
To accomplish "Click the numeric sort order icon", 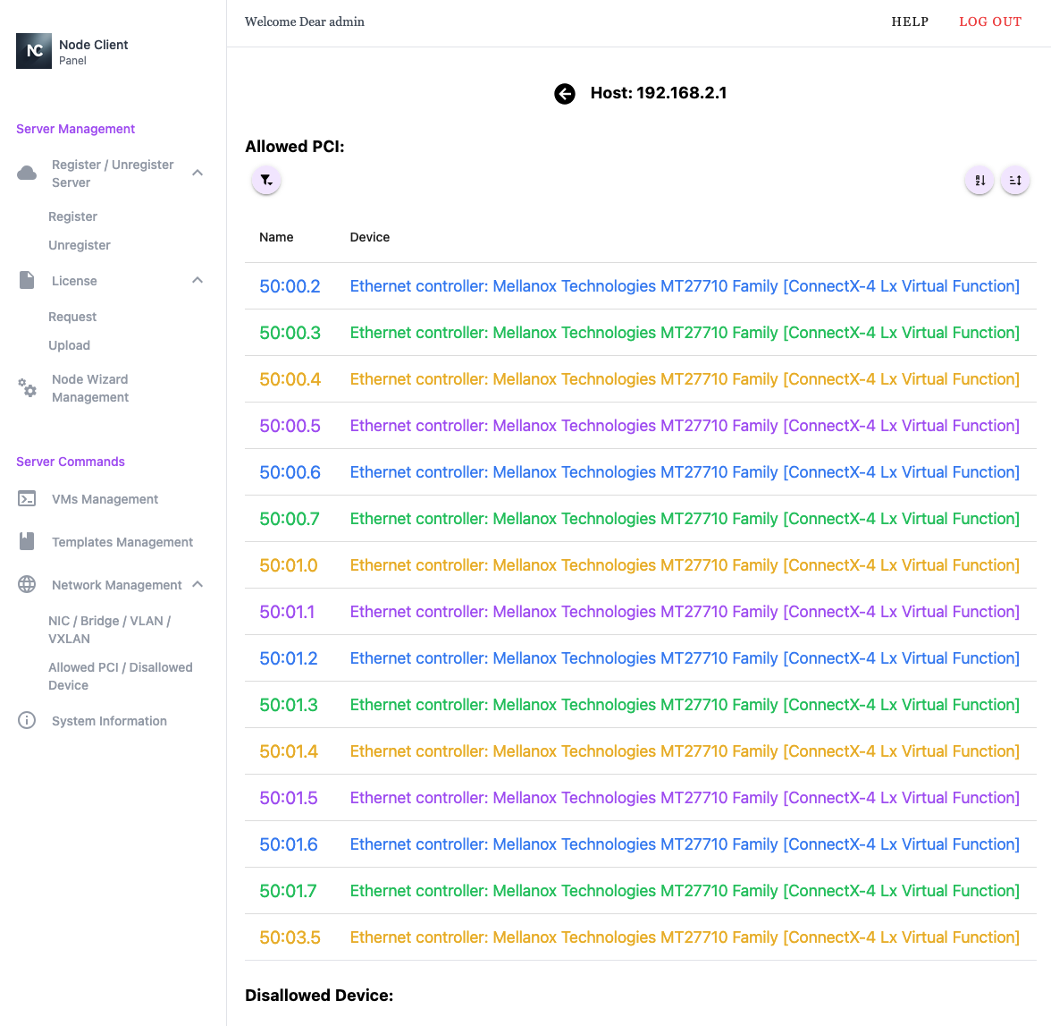I will point(980,181).
